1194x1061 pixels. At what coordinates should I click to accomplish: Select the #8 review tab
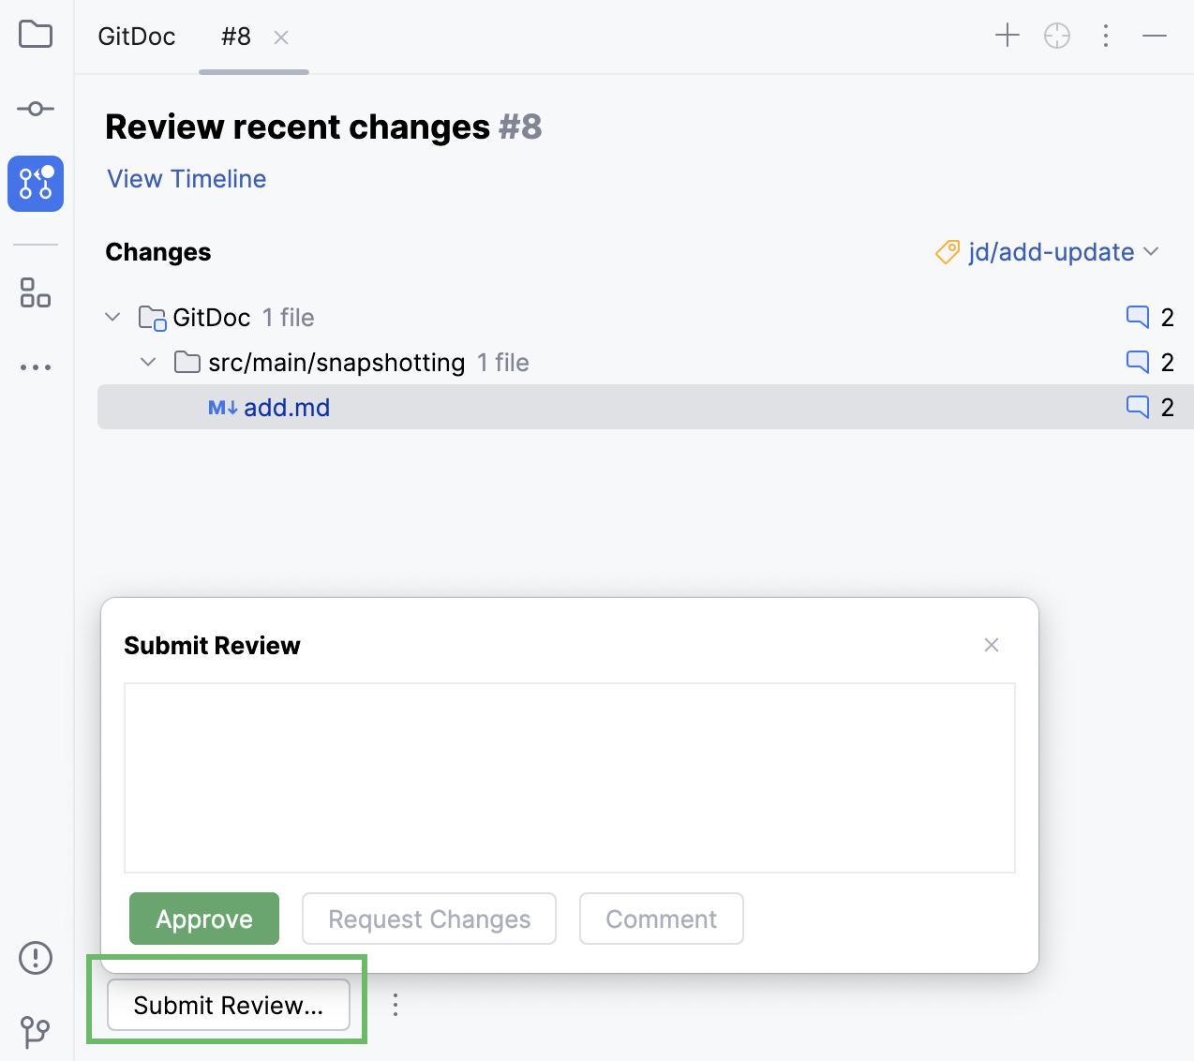point(235,36)
